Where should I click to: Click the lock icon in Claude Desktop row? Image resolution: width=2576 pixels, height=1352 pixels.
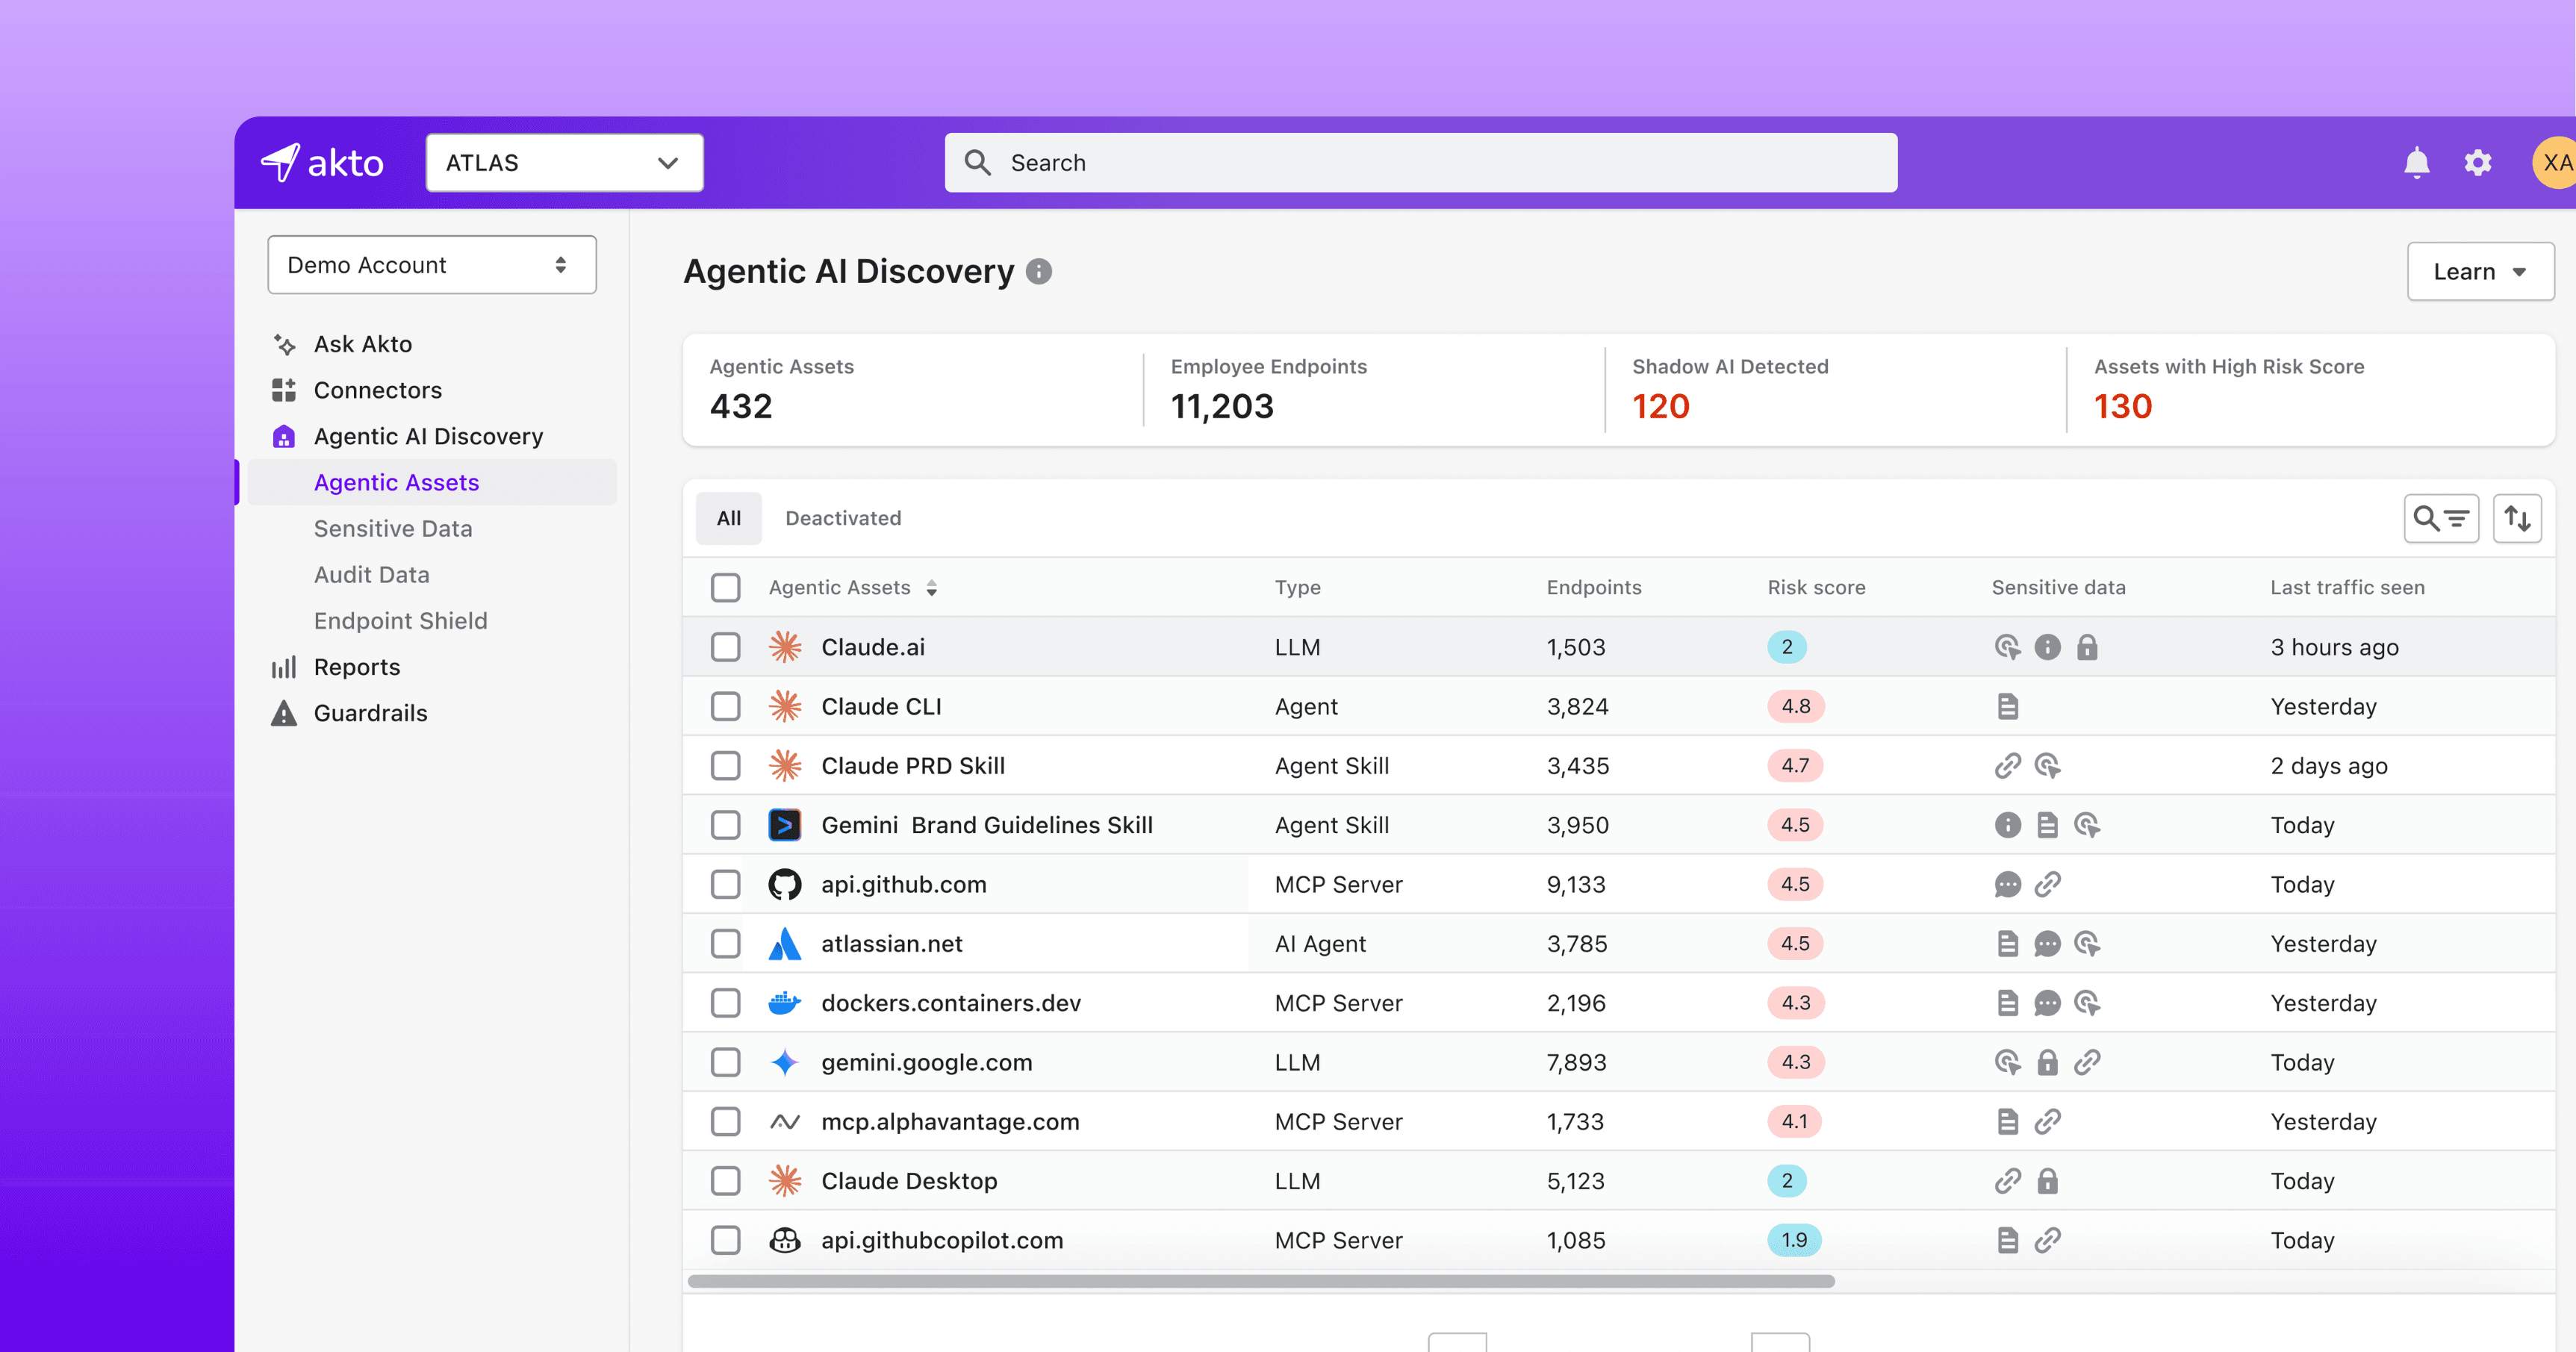[2048, 1181]
